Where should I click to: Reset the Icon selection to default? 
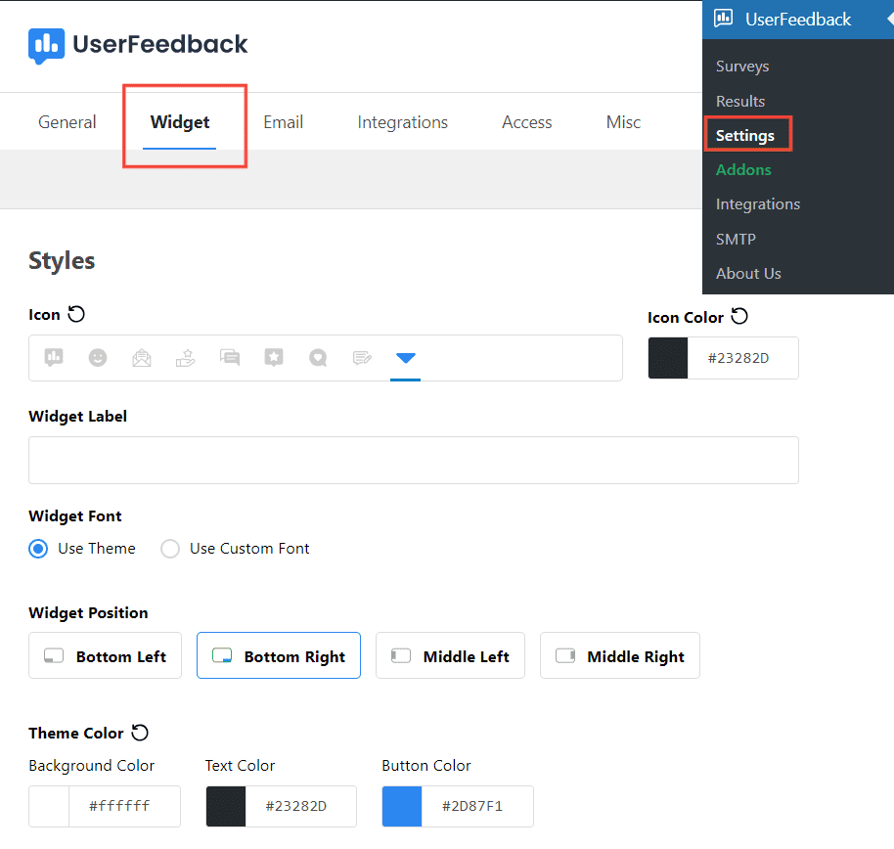coord(76,314)
